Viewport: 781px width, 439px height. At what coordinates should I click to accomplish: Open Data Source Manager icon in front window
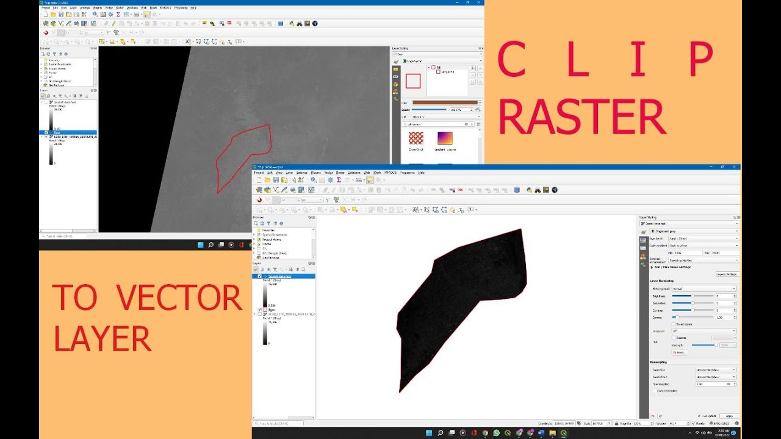point(259,190)
